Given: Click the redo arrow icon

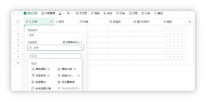Looking at the screenshot, I should coord(19,13).
